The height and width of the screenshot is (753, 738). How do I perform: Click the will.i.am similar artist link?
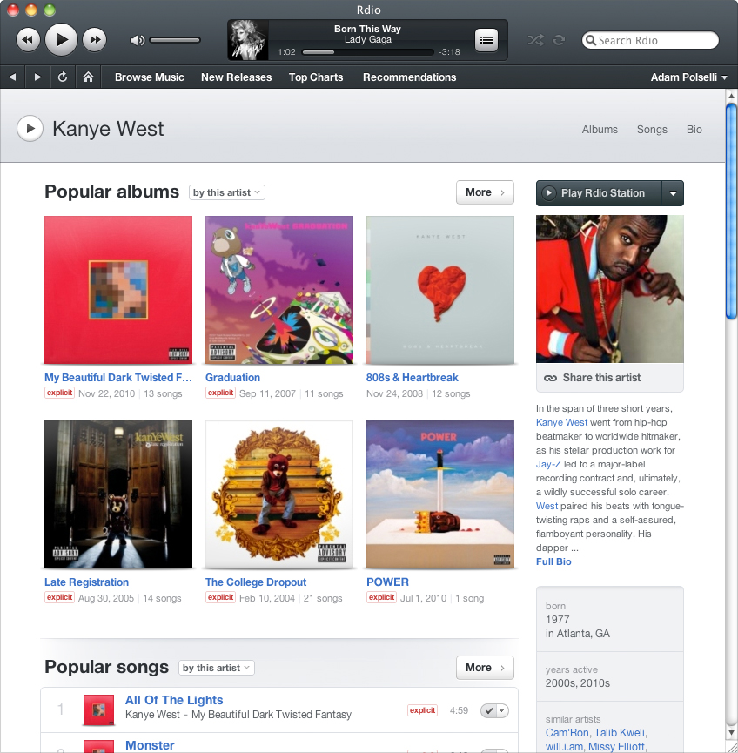pos(564,747)
